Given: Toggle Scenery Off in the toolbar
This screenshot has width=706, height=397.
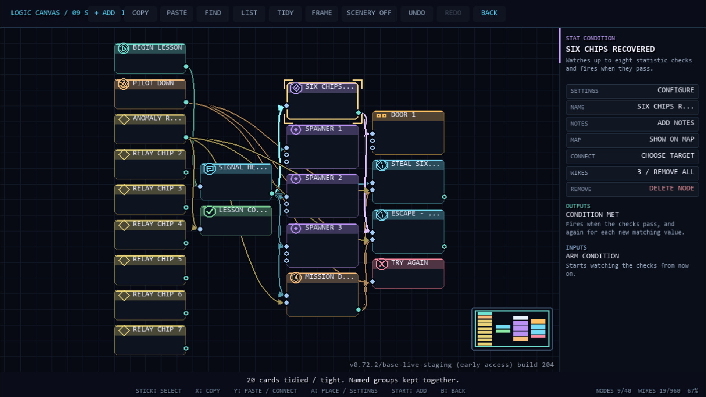Looking at the screenshot, I should coord(369,13).
